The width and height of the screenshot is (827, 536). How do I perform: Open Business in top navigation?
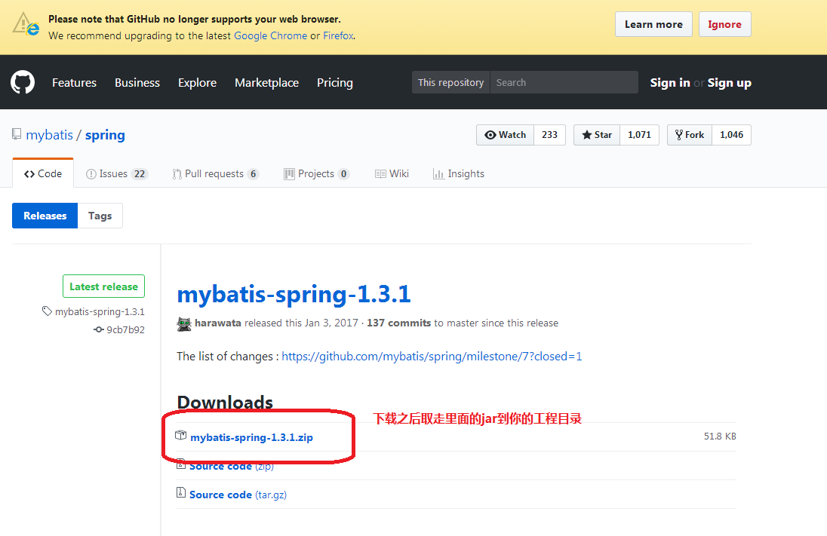pos(137,83)
